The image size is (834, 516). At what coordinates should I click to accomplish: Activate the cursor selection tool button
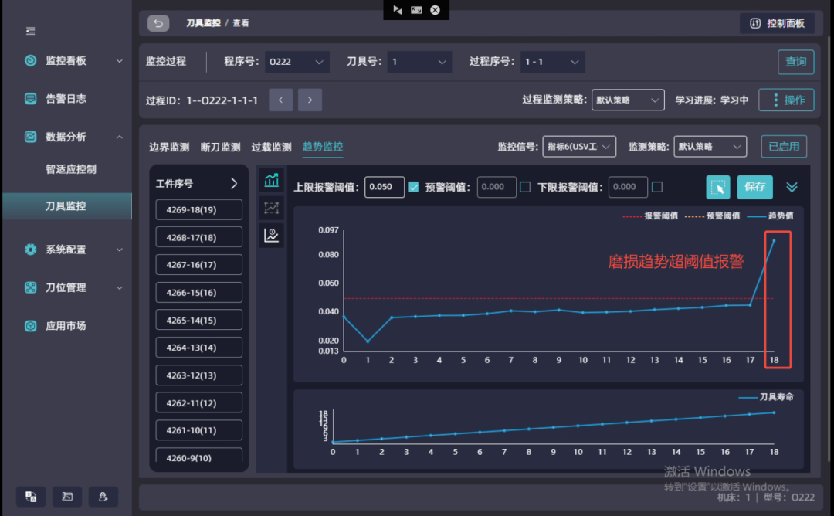pyautogui.click(x=718, y=187)
